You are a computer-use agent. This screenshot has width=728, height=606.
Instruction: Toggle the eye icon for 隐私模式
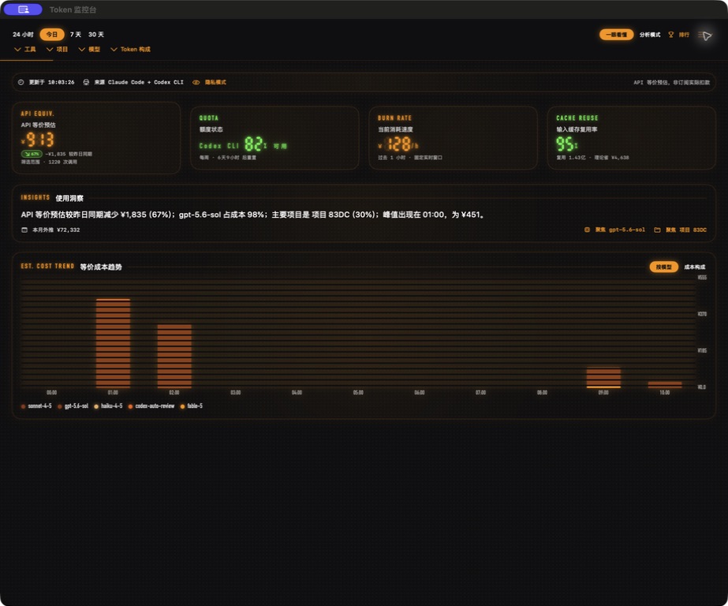tap(196, 82)
